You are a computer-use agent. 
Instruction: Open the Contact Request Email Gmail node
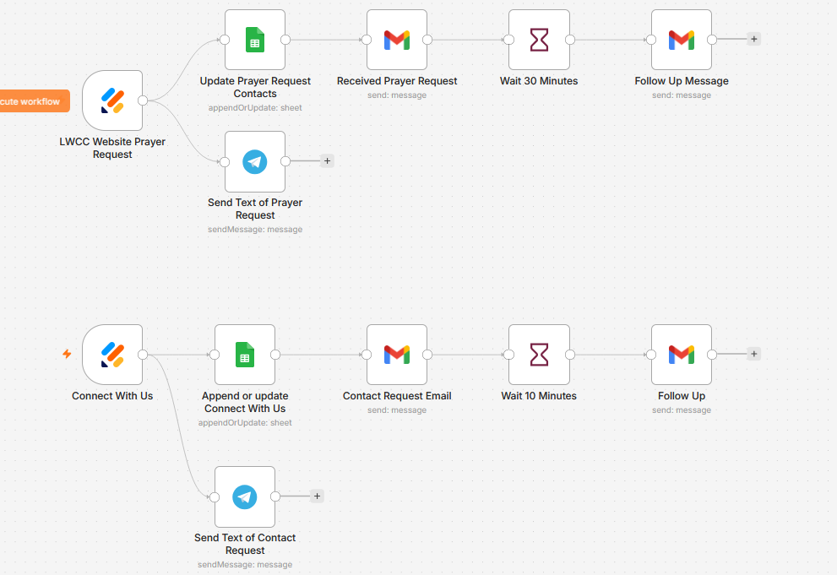pos(397,355)
